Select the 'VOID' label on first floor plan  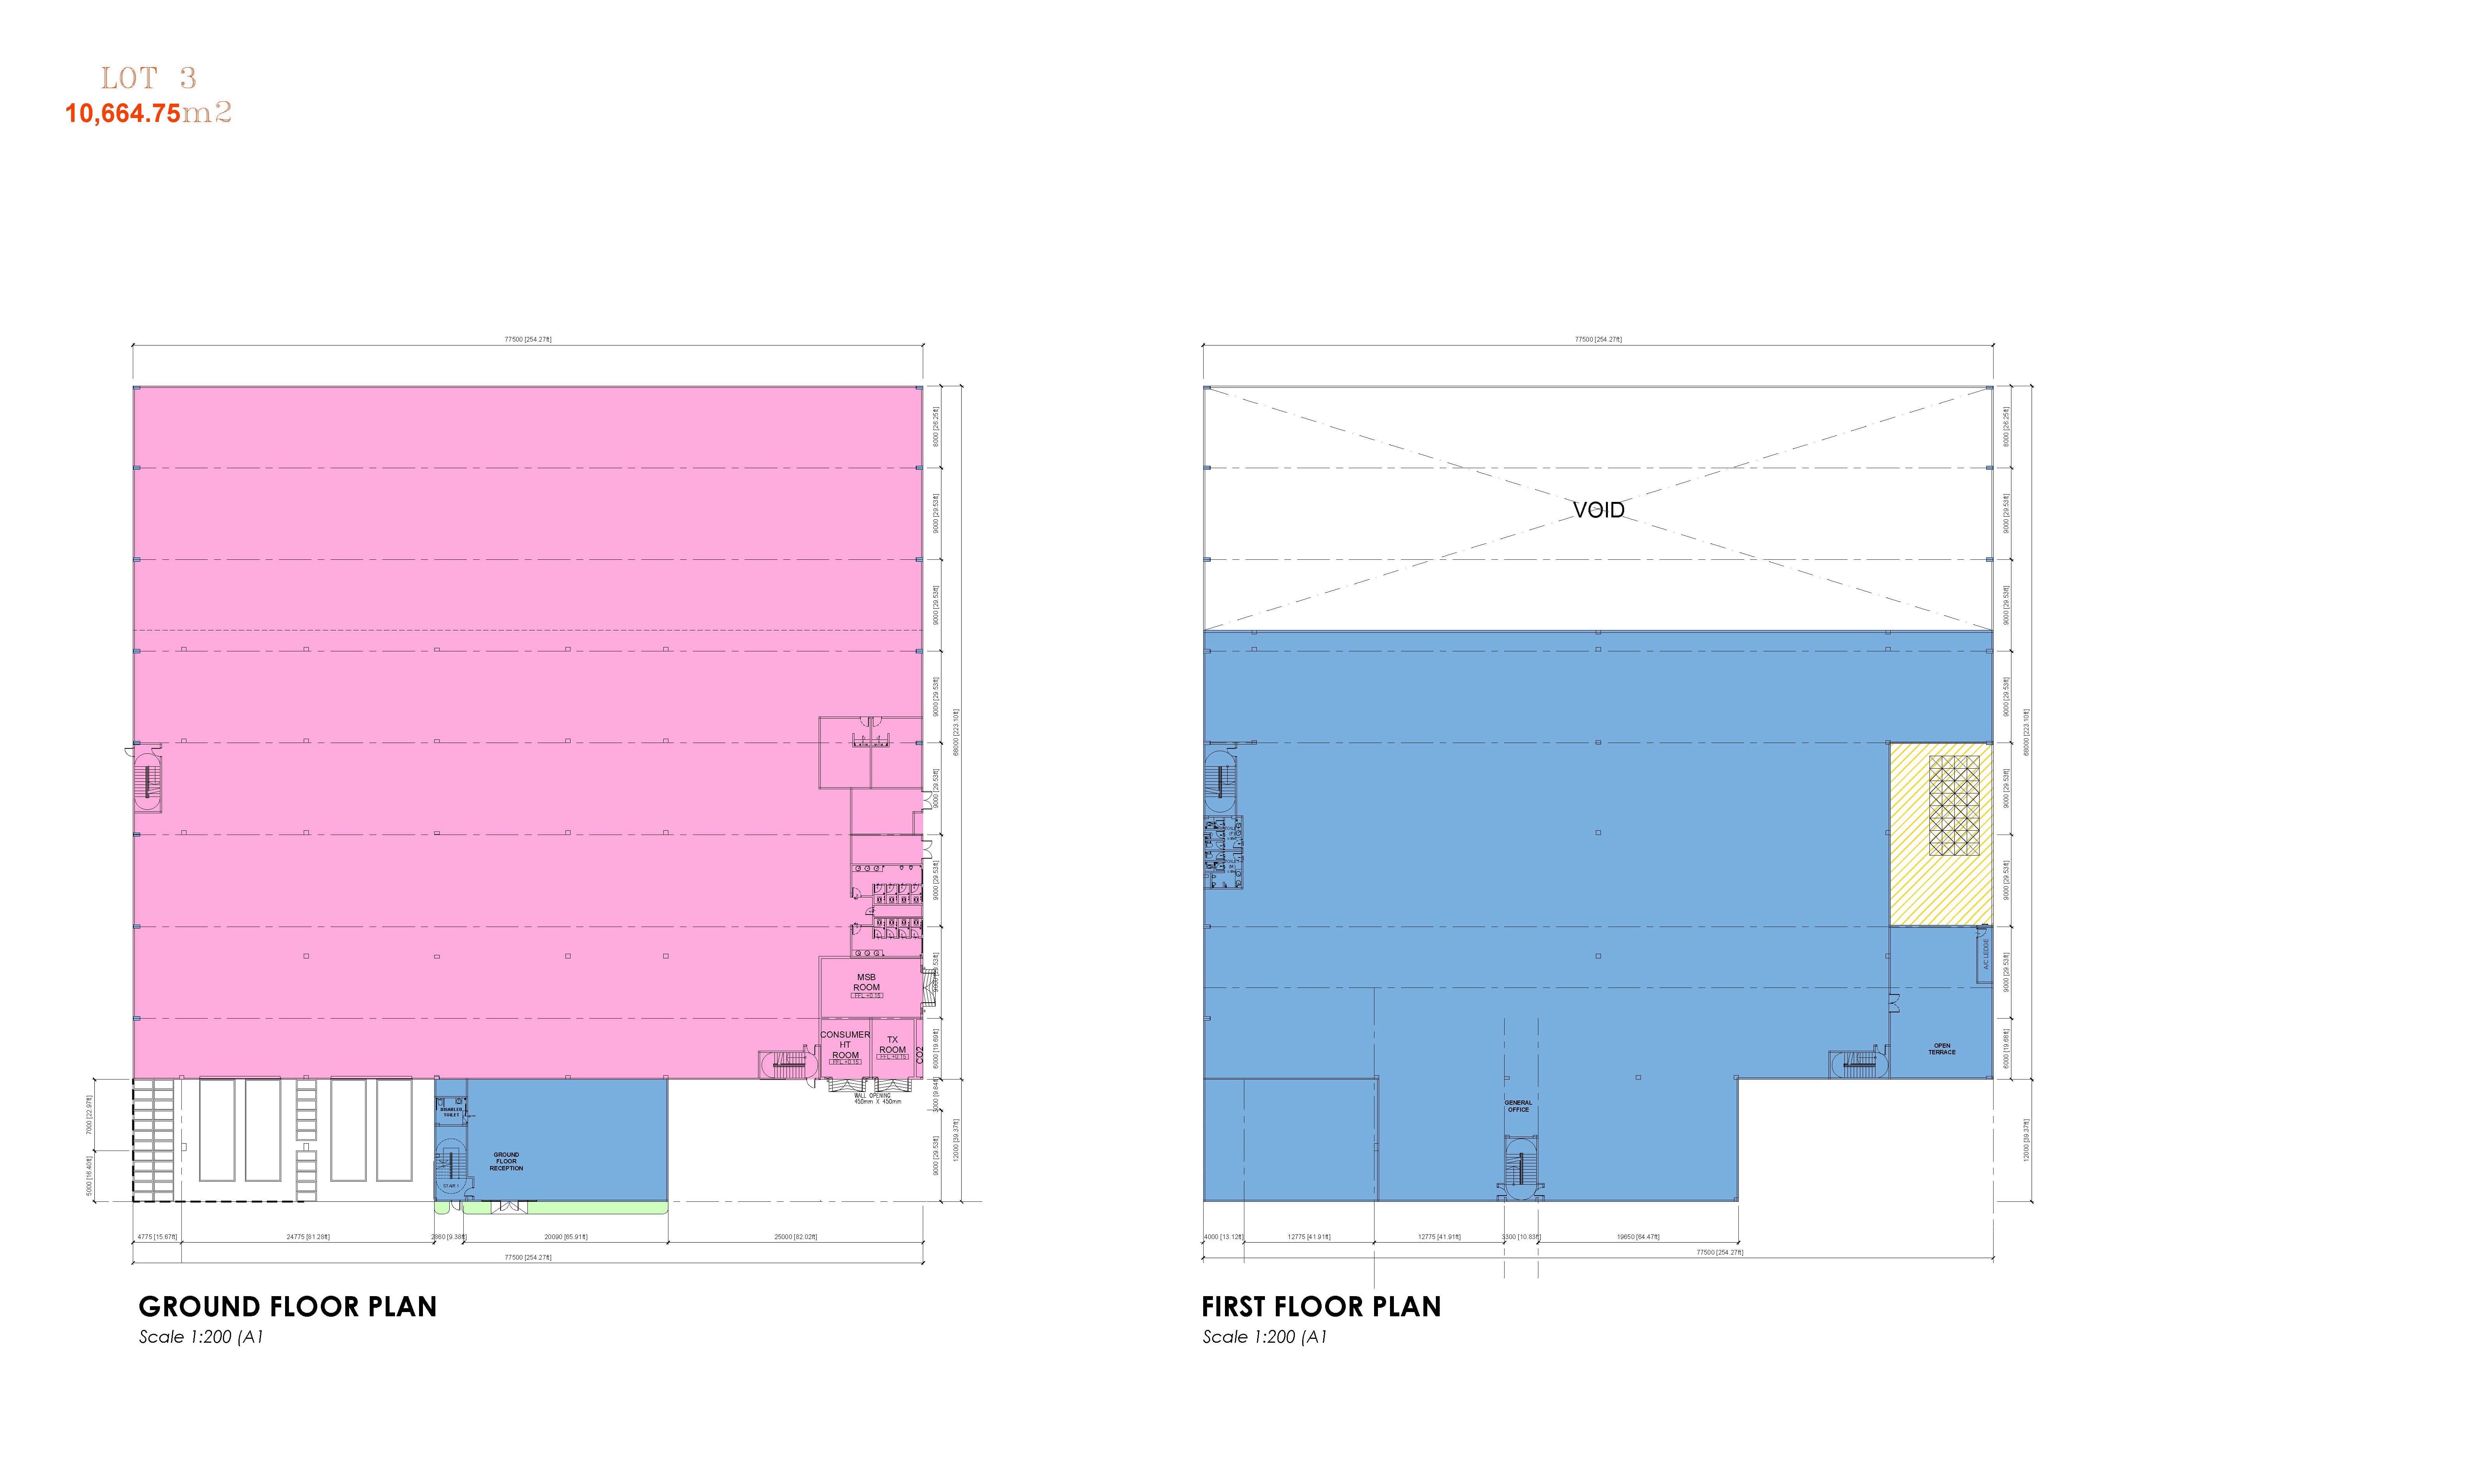pyautogui.click(x=1599, y=510)
